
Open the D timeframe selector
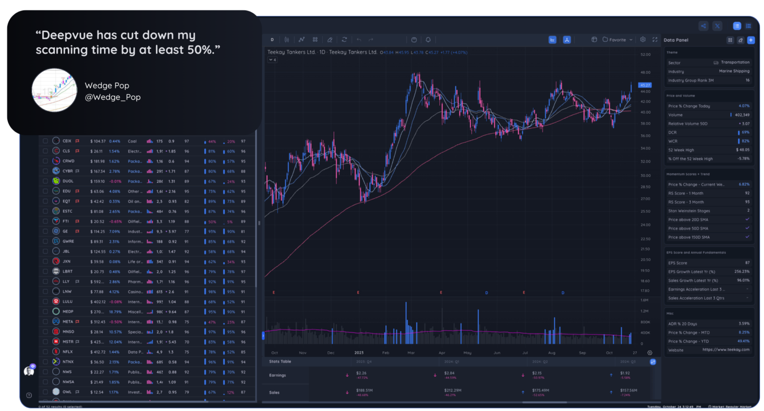[272, 40]
